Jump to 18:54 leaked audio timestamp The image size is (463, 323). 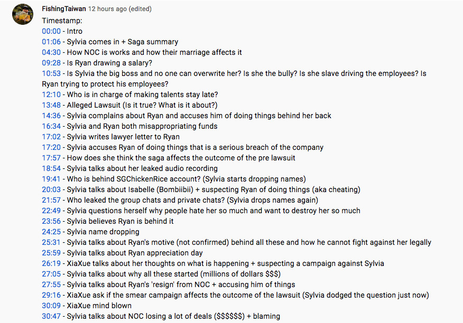[51, 168]
